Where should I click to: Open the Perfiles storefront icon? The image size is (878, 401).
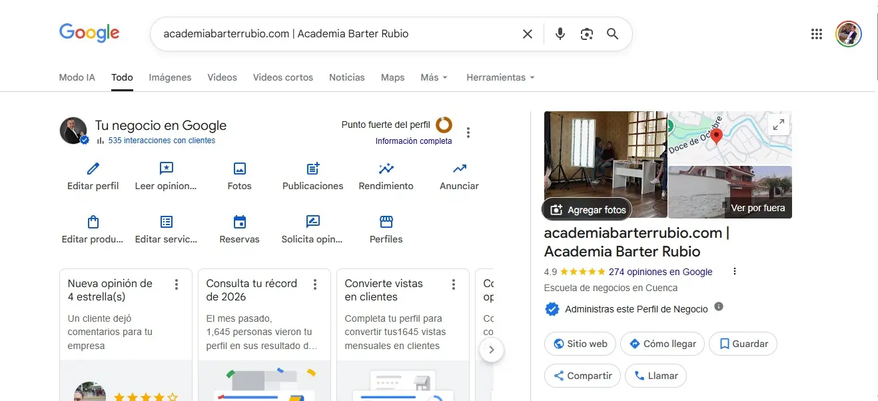386,222
